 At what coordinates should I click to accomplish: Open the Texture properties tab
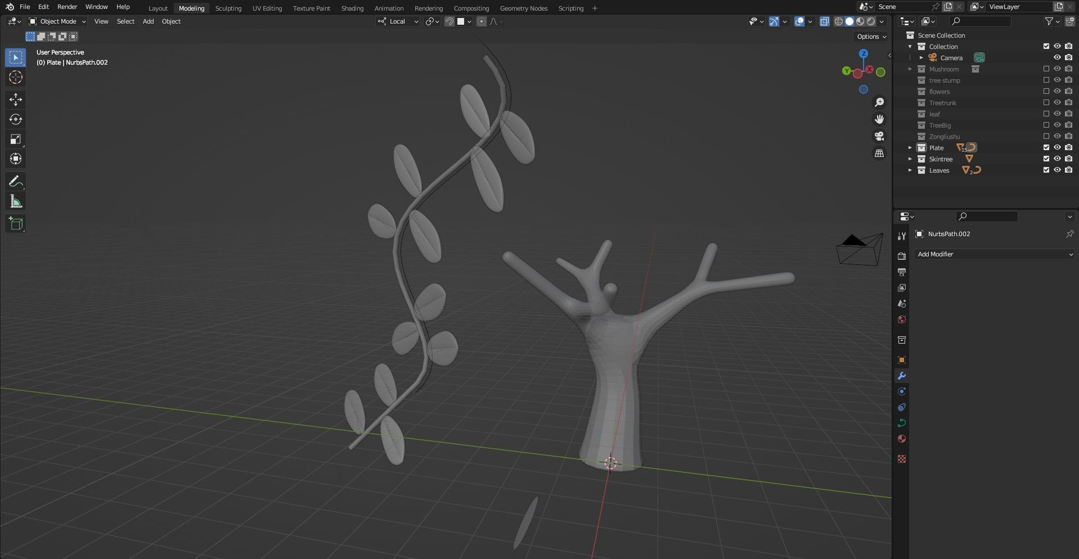tap(902, 459)
